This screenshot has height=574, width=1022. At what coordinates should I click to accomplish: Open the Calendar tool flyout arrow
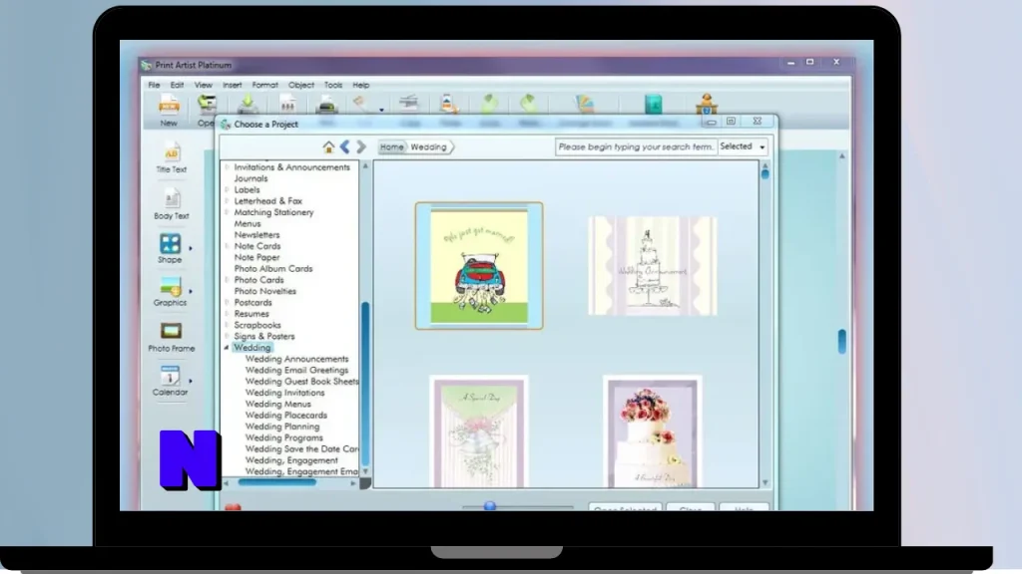(x=191, y=381)
